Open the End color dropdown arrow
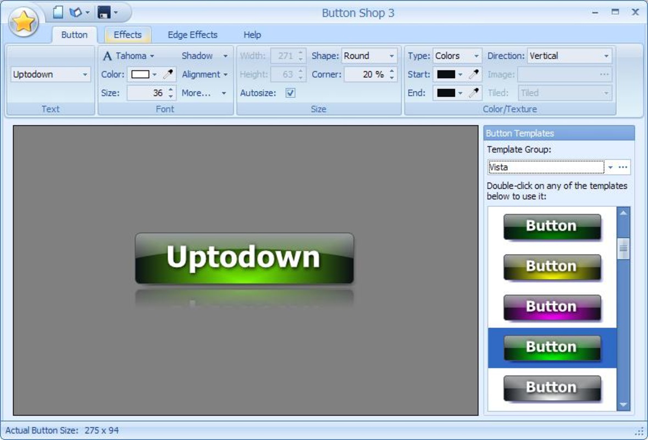Image resolution: width=648 pixels, height=440 pixels. pyautogui.click(x=461, y=92)
